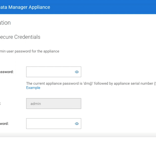Click the gray footer divider strip
The height and width of the screenshot is (156, 156).
pos(78,135)
